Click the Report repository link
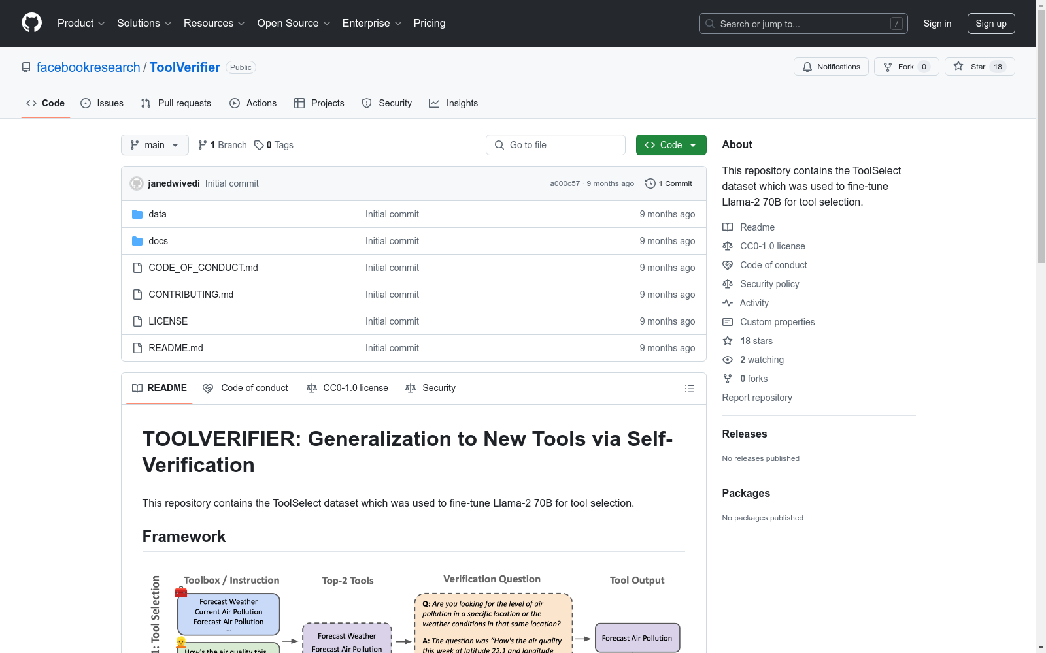Screen dimensions: 1046x653 (x=757, y=398)
